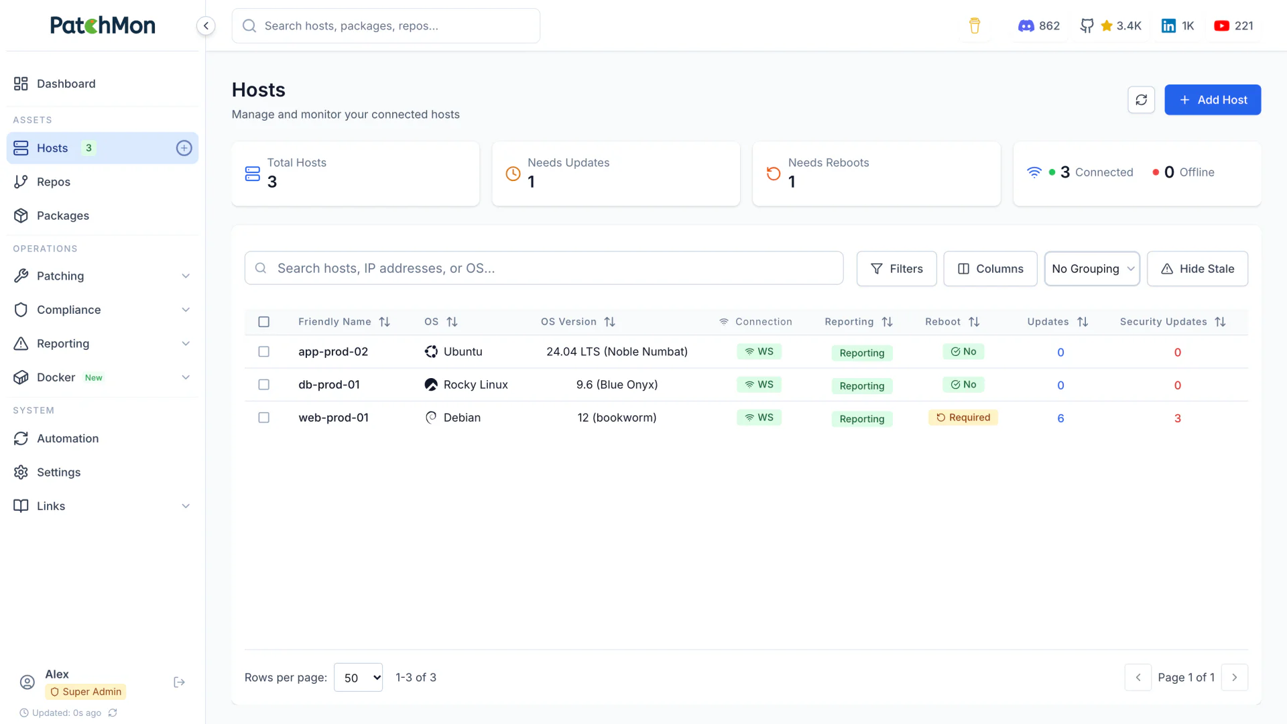Click the refresh icon beside Updated 0s ago

[113, 713]
